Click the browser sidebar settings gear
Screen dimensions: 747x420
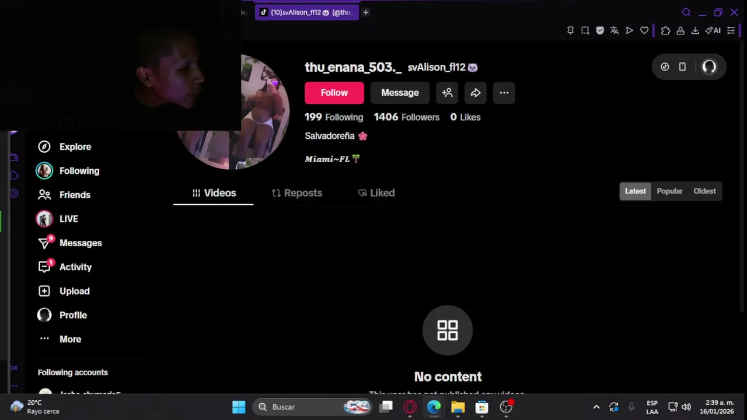13,194
